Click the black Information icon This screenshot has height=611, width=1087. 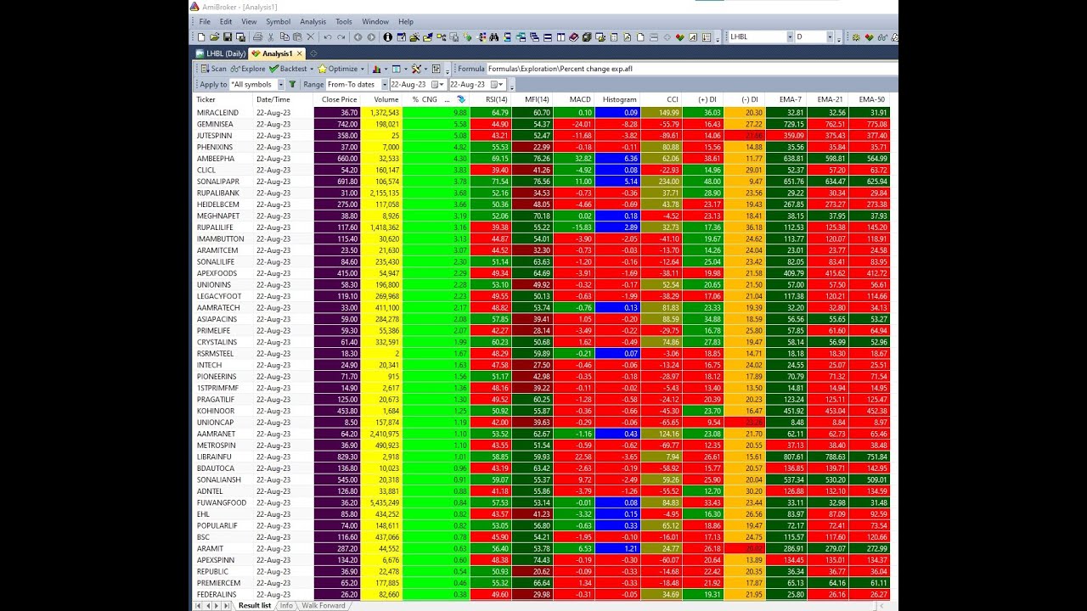[x=388, y=36]
